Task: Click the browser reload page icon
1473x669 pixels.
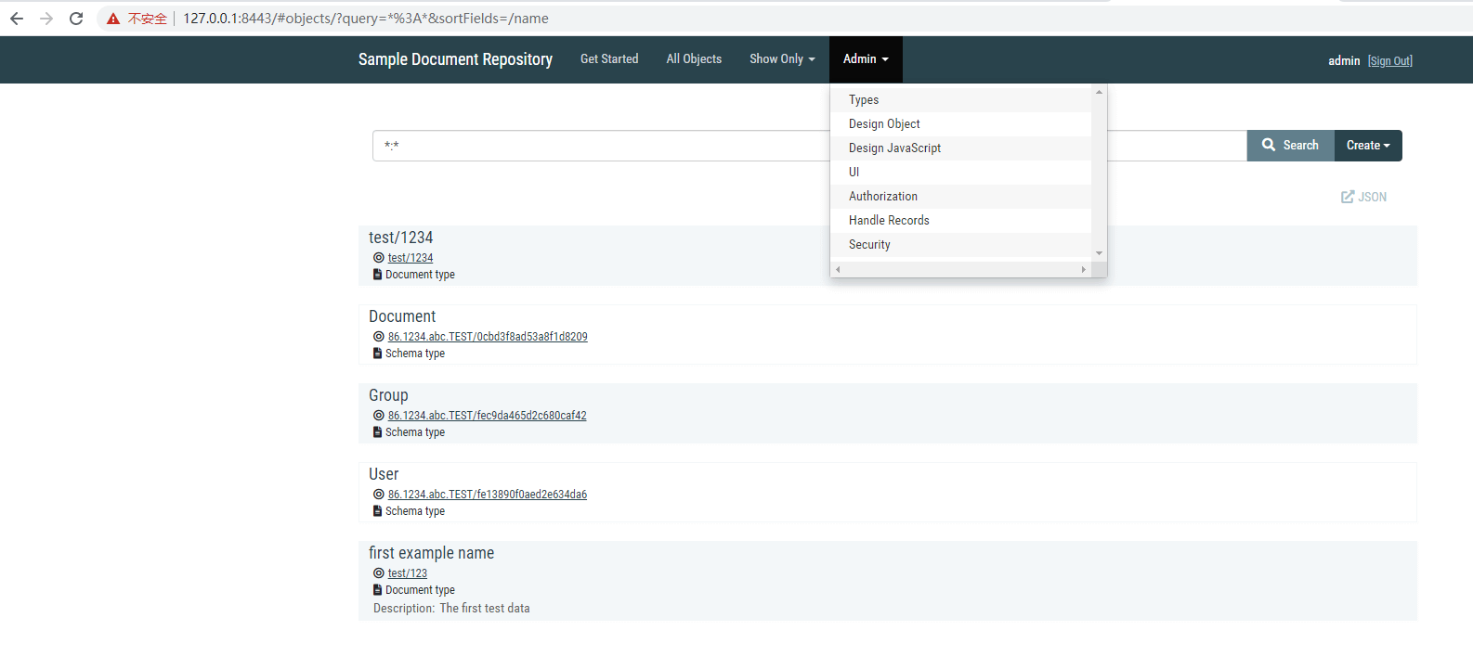Action: [x=76, y=19]
